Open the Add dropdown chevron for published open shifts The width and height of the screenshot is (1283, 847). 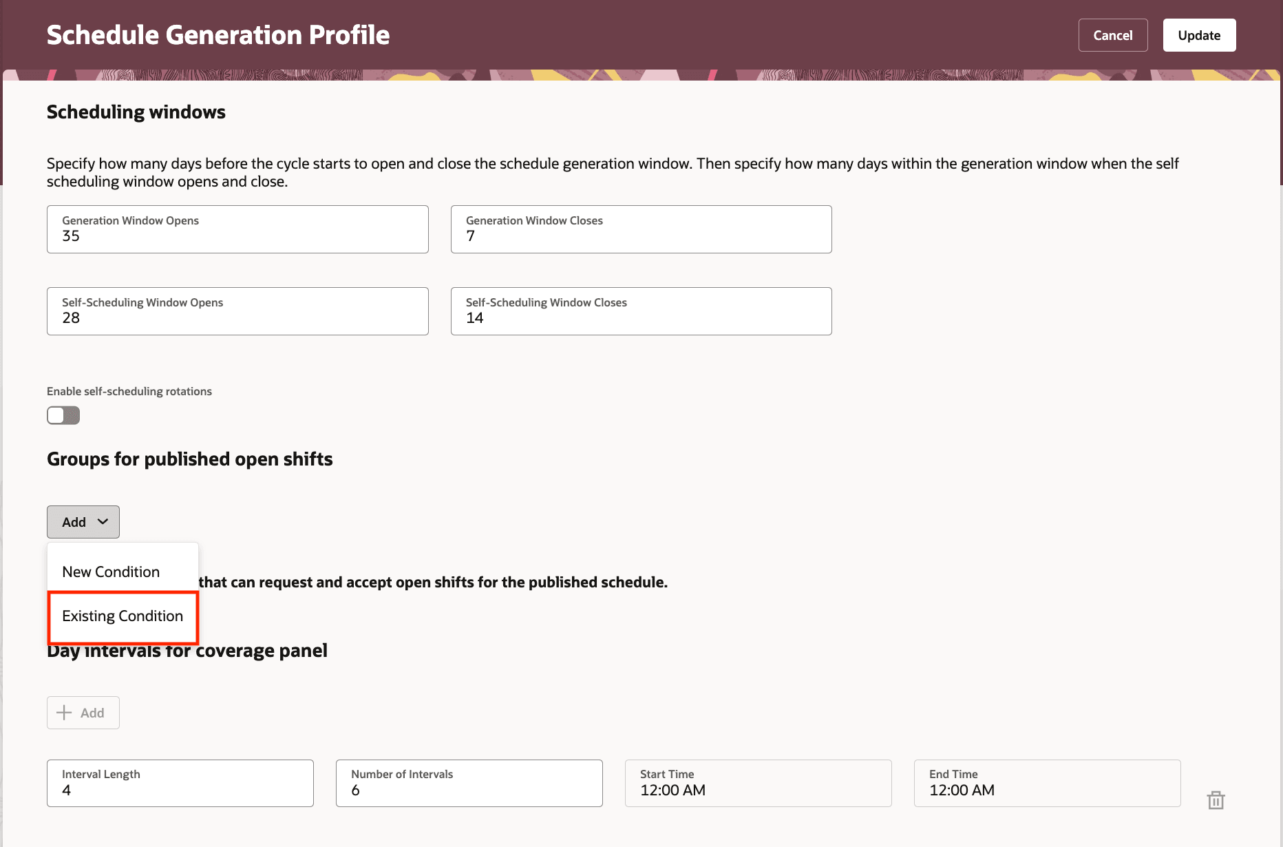(103, 522)
